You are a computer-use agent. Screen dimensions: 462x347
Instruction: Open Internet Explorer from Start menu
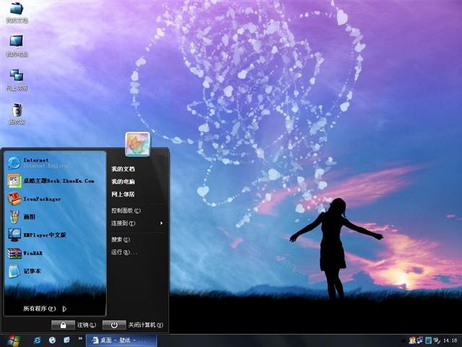click(36, 162)
